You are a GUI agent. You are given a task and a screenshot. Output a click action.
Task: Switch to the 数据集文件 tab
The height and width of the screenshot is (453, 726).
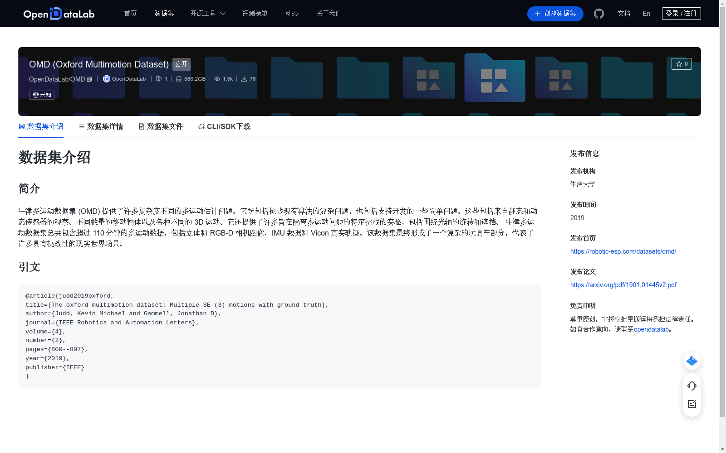pyautogui.click(x=161, y=126)
